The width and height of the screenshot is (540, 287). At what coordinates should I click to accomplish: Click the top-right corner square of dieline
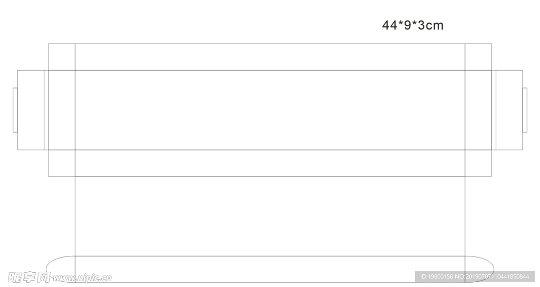click(x=478, y=57)
